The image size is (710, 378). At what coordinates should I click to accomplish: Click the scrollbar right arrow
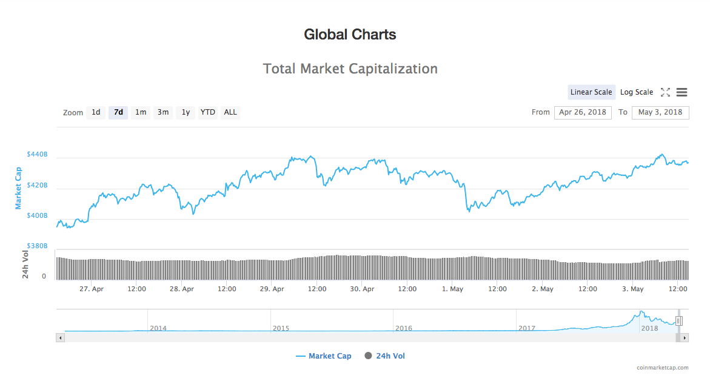[x=685, y=337]
